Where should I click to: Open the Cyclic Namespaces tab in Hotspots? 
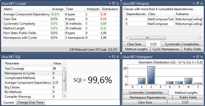tap(166, 49)
